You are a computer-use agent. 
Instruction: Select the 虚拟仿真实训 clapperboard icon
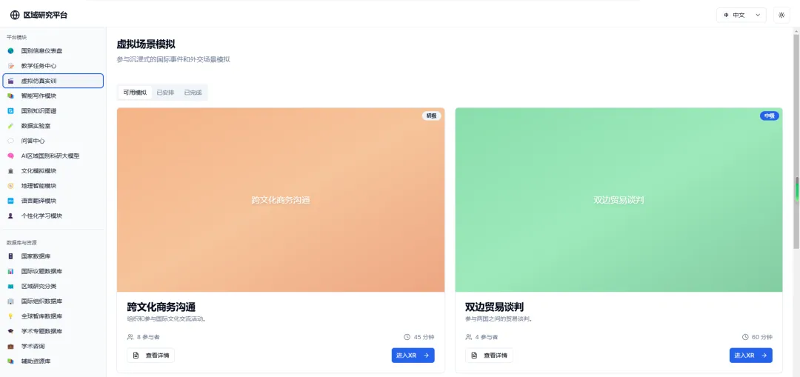click(10, 81)
